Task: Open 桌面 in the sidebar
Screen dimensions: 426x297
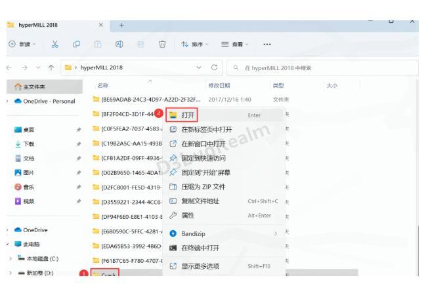Action: coord(24,130)
